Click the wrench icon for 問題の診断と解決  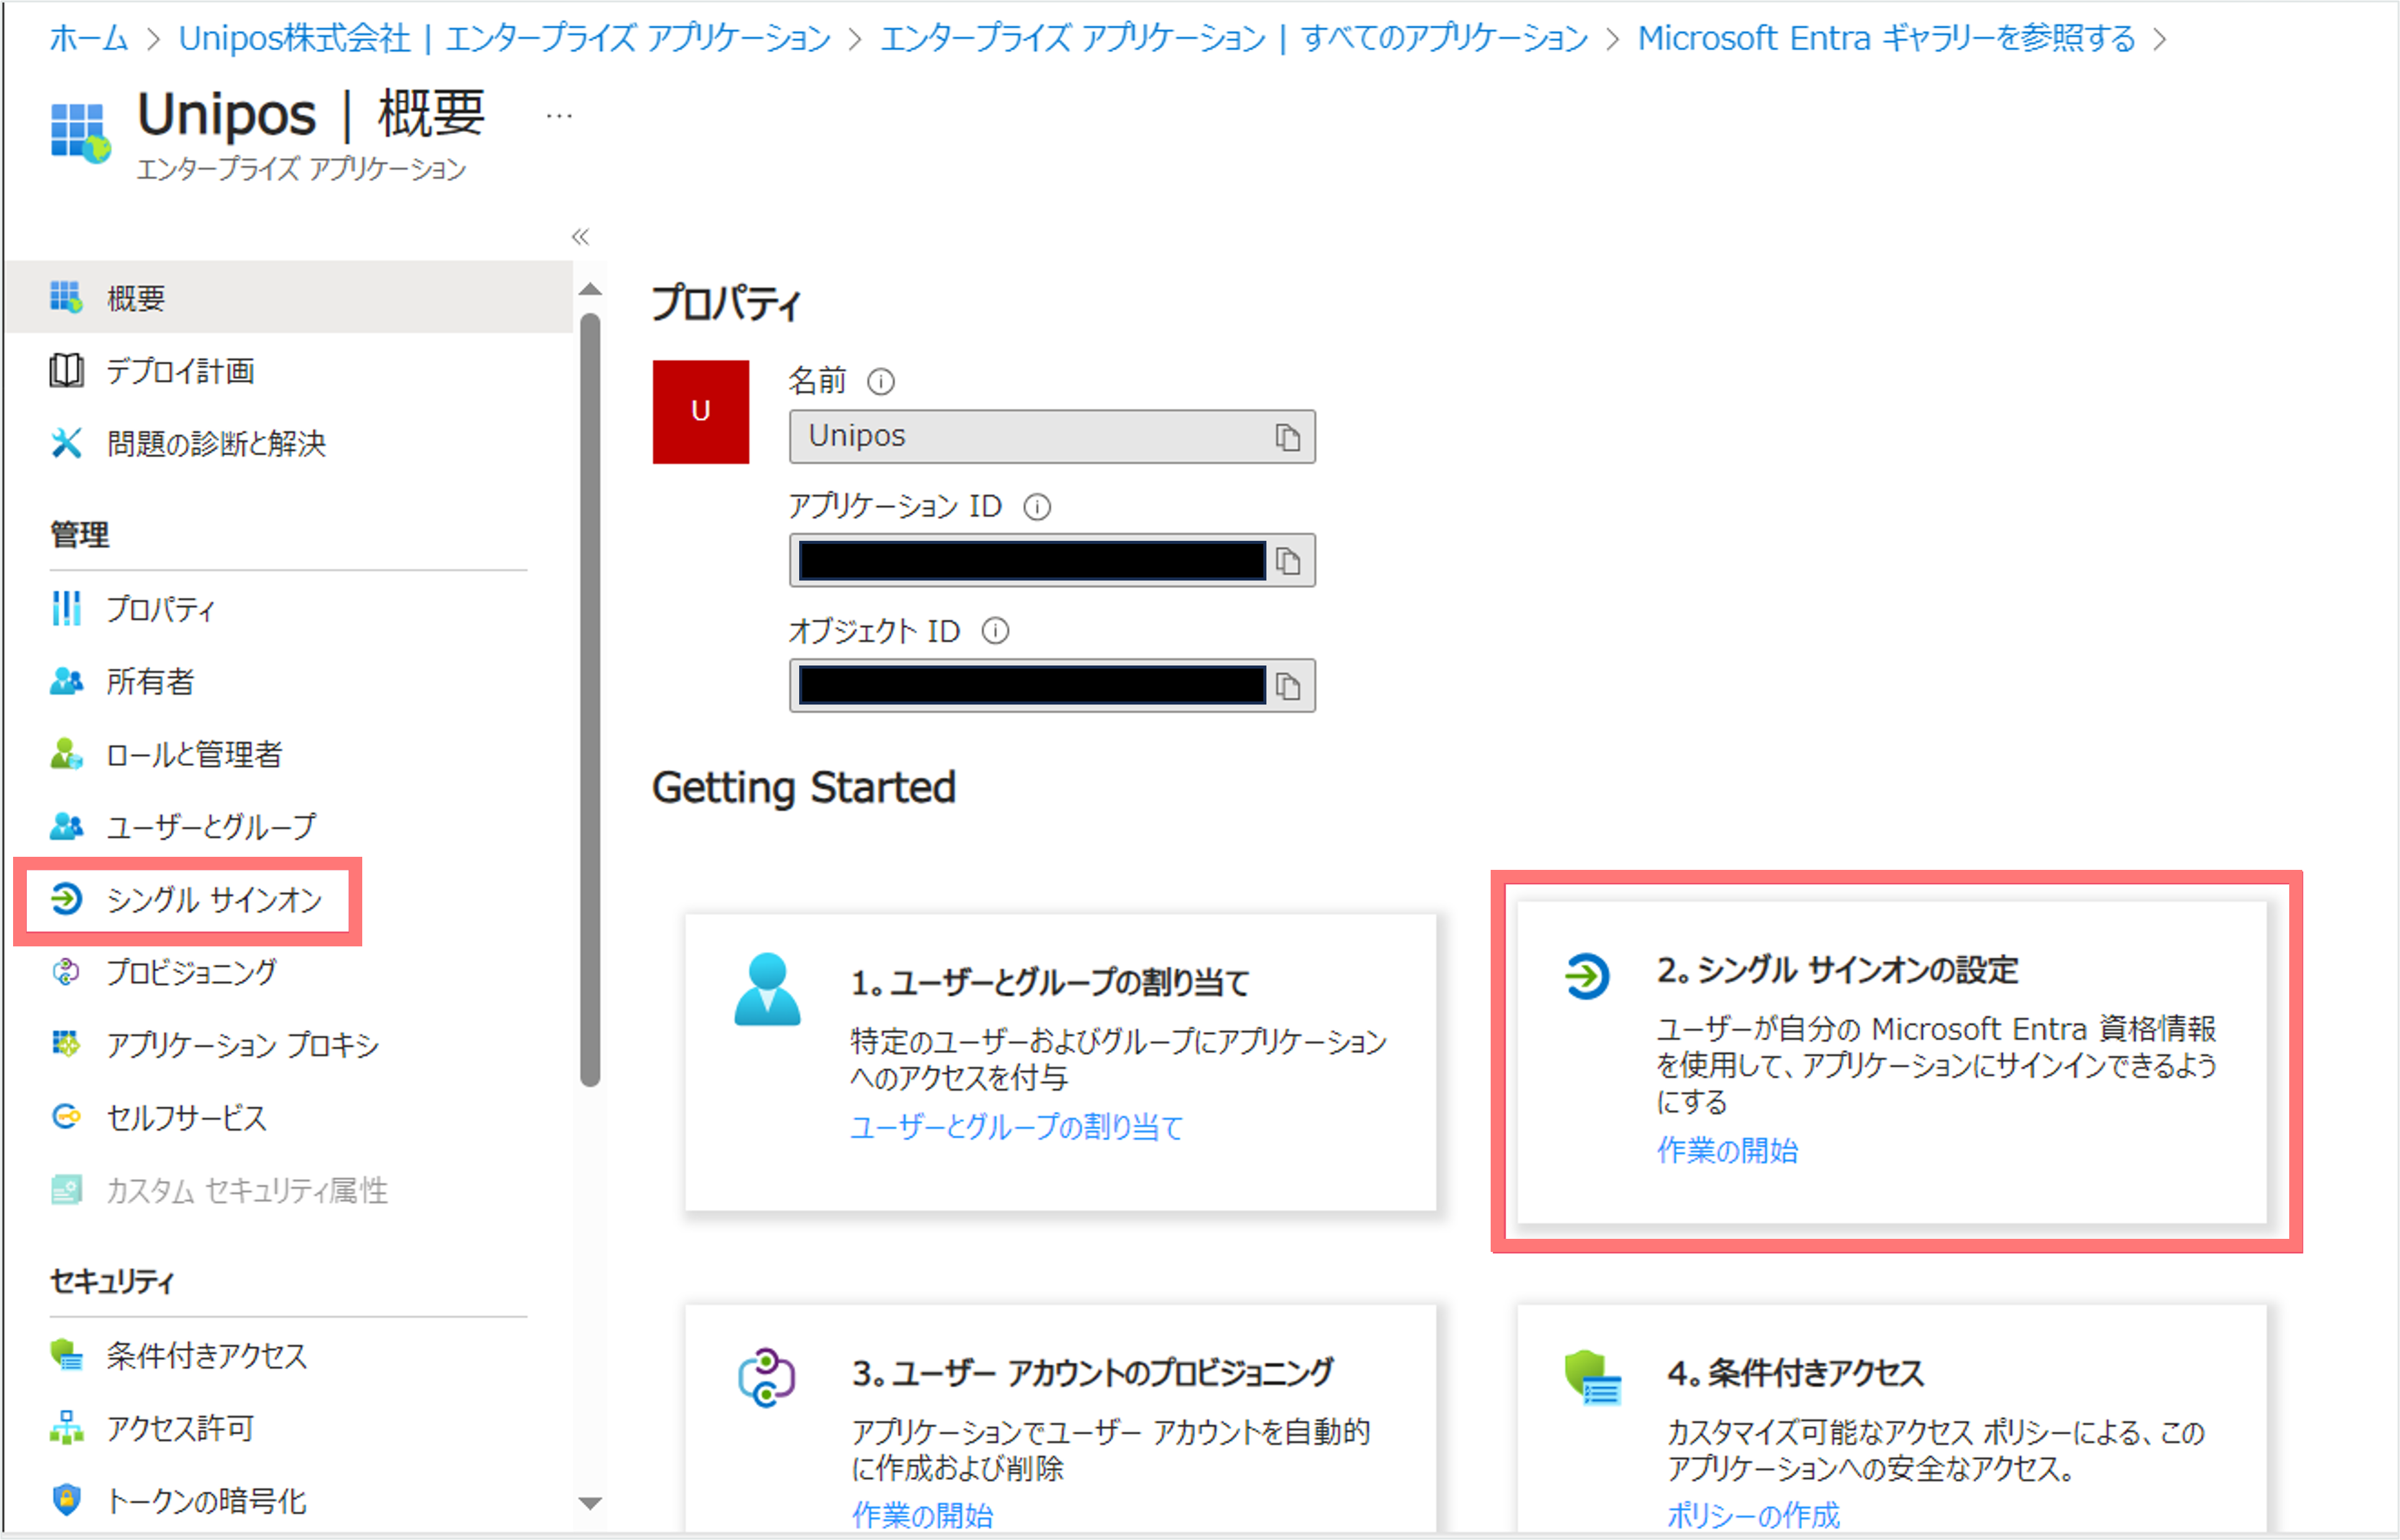[x=66, y=443]
